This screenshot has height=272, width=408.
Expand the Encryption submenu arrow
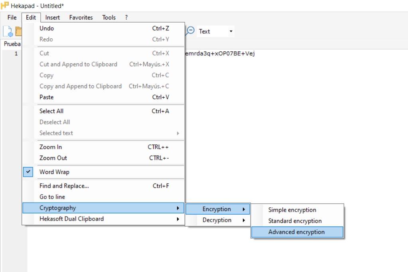click(x=244, y=209)
